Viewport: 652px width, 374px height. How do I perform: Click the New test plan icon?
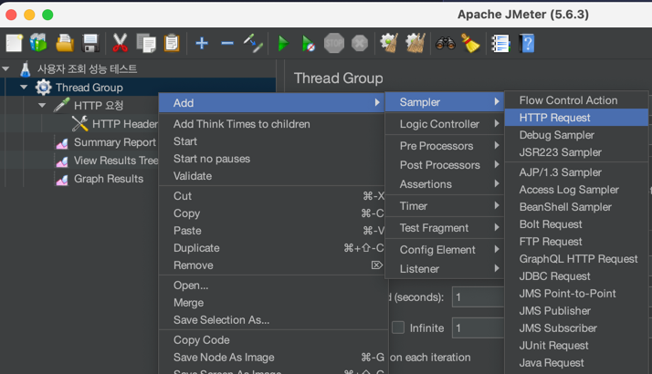(x=14, y=43)
